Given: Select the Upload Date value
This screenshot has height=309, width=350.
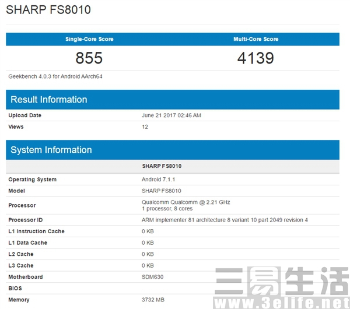Looking at the screenshot, I should (x=171, y=115).
